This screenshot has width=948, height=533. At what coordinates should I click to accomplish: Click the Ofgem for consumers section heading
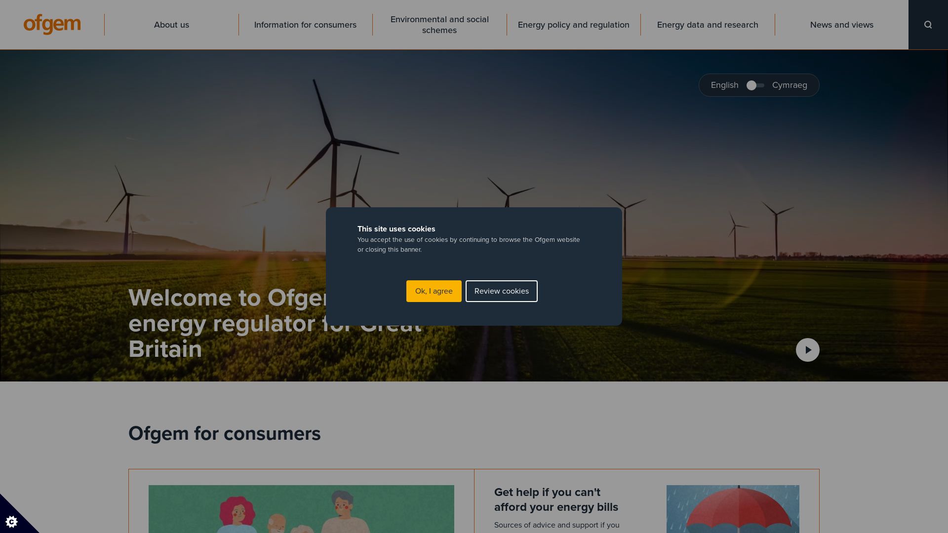(x=225, y=433)
